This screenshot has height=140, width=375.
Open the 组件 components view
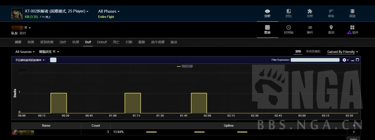(353, 30)
